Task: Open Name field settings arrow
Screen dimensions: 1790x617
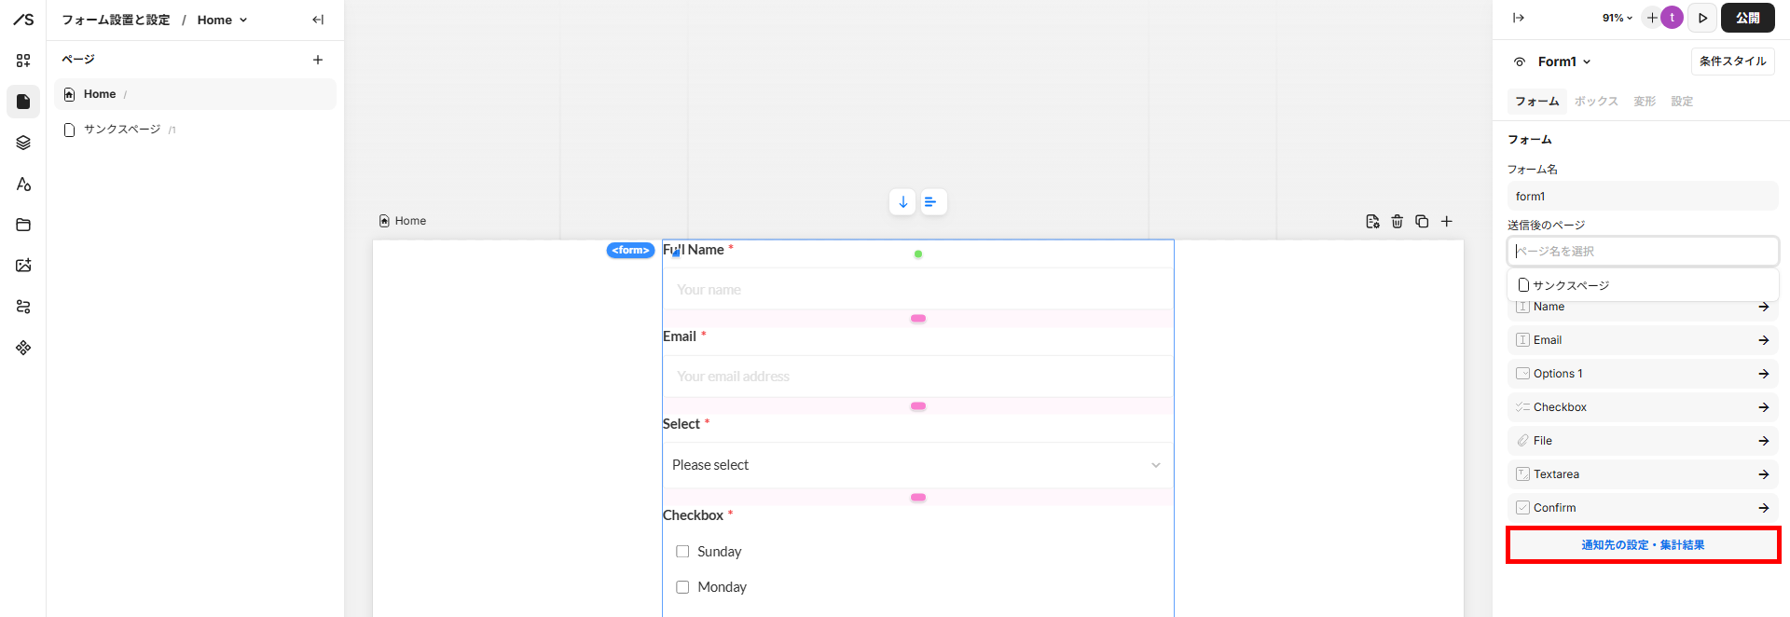Action: pyautogui.click(x=1763, y=307)
